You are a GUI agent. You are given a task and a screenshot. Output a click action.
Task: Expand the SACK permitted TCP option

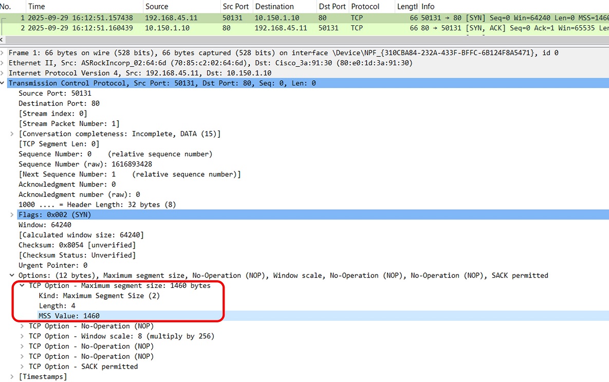[22, 367]
